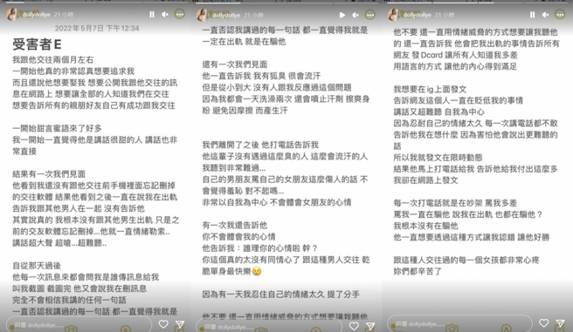Viewport: 573px width, 332px height.
Task: Open dollydollye username in right story
Action: point(418,15)
